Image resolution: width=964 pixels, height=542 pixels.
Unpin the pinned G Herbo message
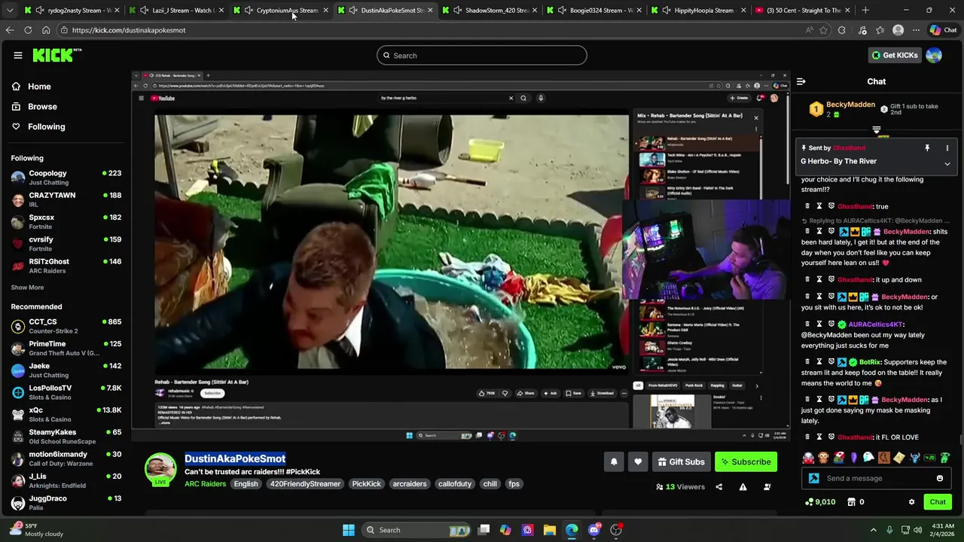click(x=927, y=148)
